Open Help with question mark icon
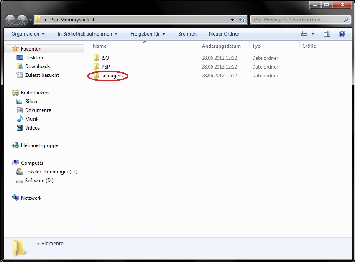This screenshot has height=262, width=355. click(x=342, y=34)
